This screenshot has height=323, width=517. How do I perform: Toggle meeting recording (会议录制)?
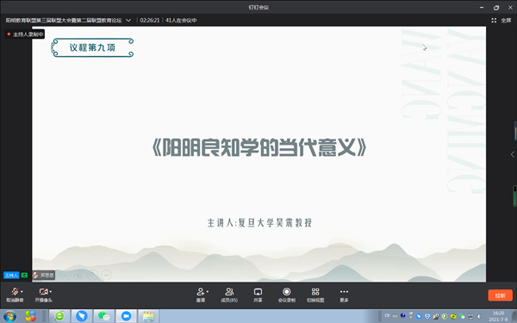287,295
